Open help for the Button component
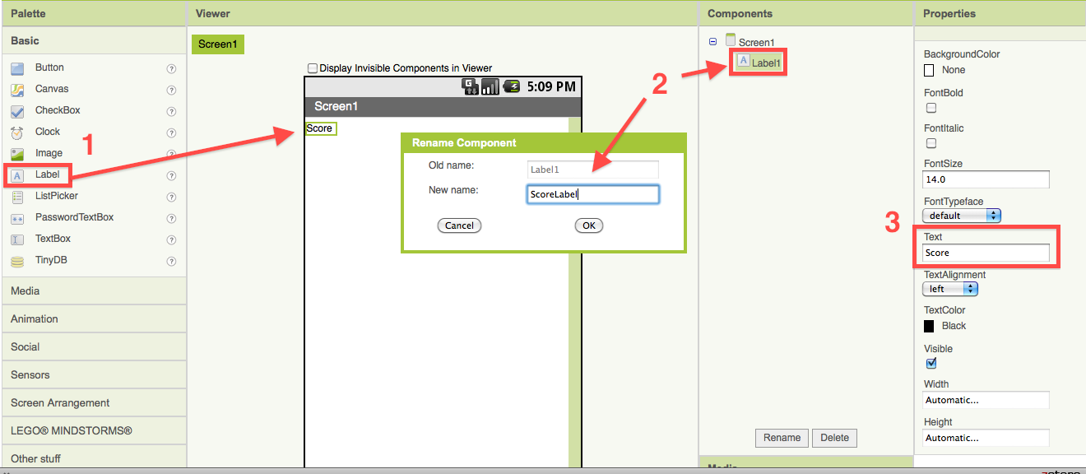Viewport: 1086px width, 474px height. (x=171, y=68)
